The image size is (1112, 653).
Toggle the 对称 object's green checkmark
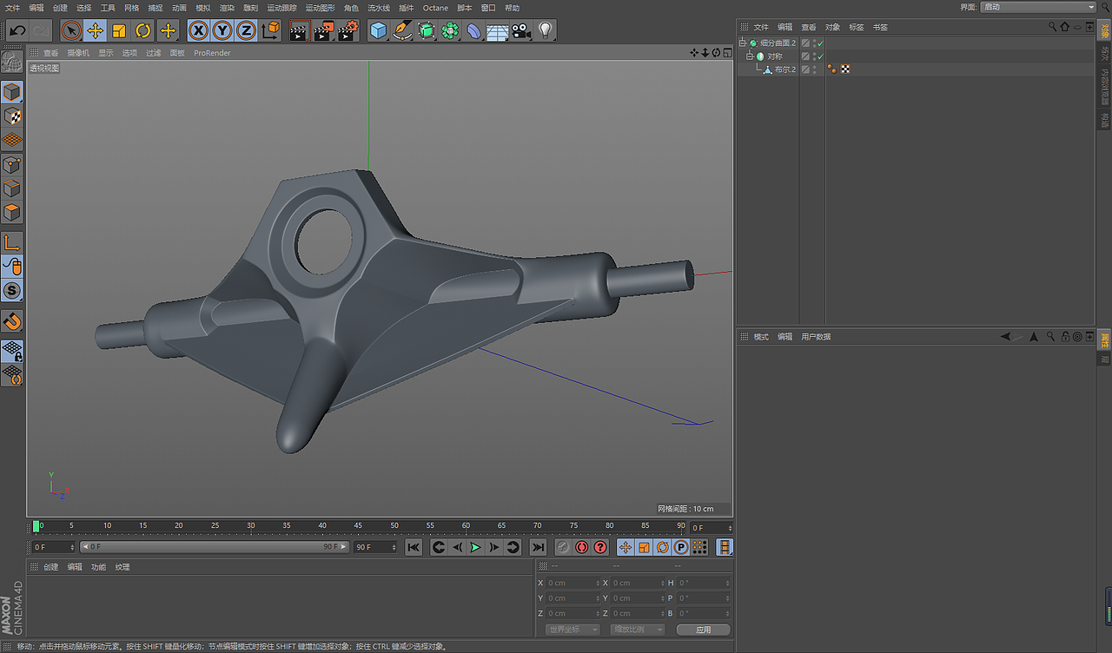[821, 56]
